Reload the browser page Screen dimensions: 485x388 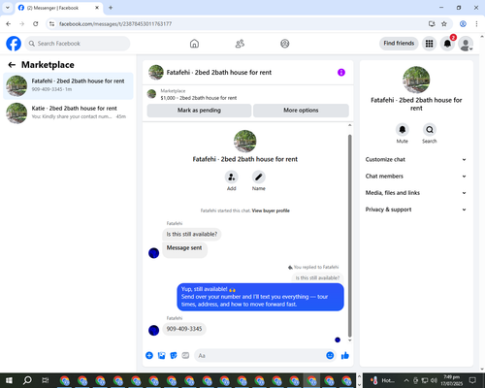click(x=36, y=23)
